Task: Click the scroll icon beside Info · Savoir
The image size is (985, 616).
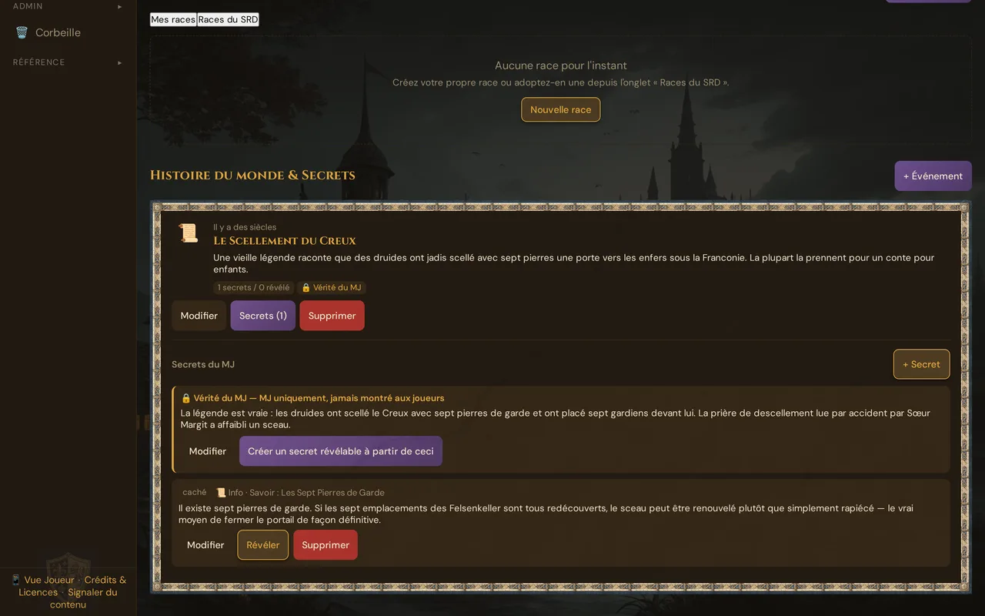Action: [221, 493]
